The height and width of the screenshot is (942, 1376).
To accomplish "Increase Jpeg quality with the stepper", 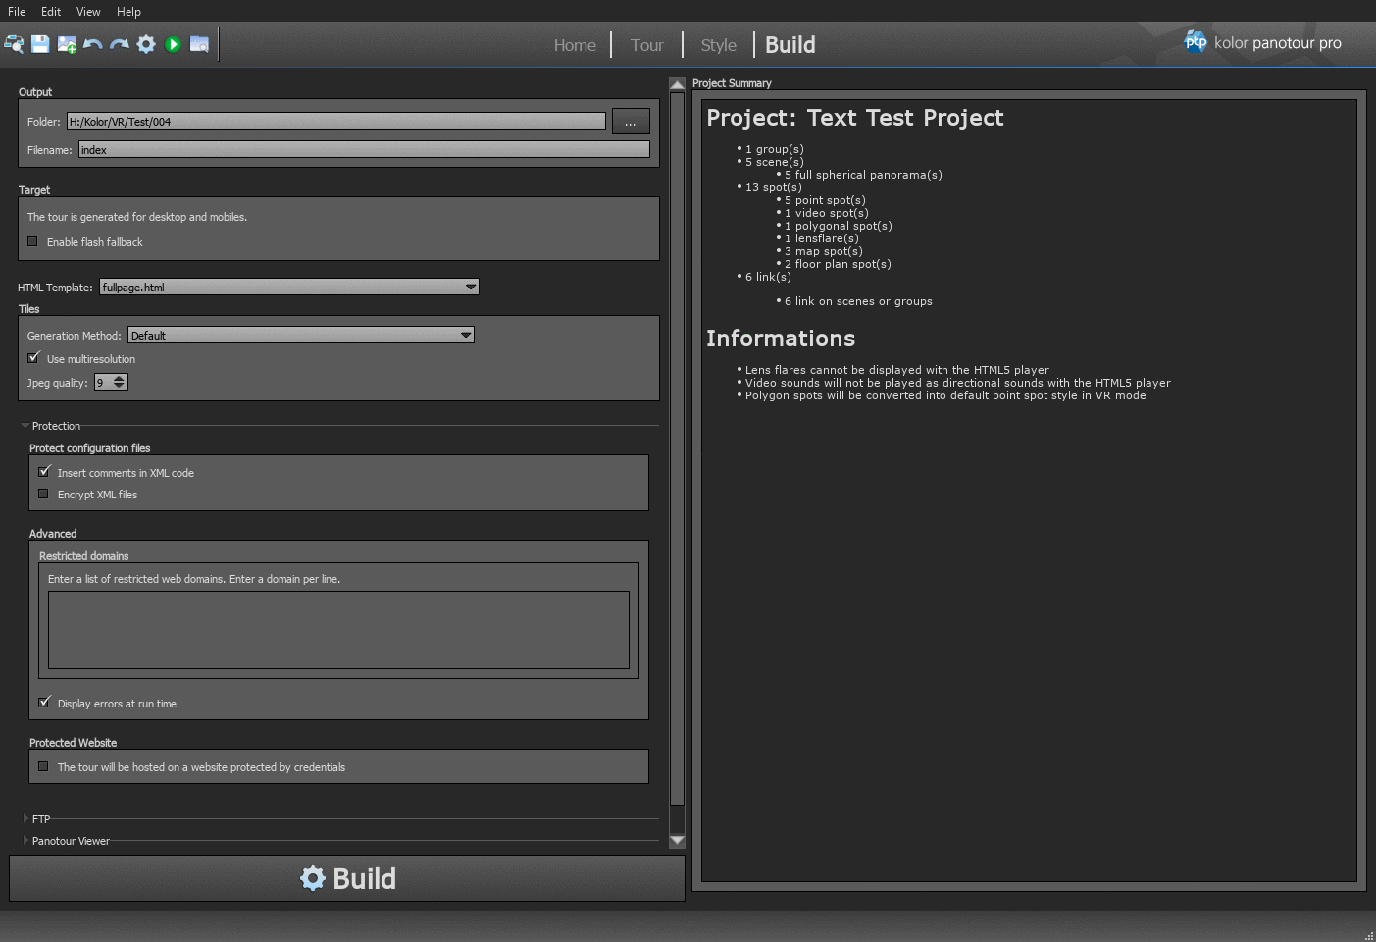I will coord(120,378).
